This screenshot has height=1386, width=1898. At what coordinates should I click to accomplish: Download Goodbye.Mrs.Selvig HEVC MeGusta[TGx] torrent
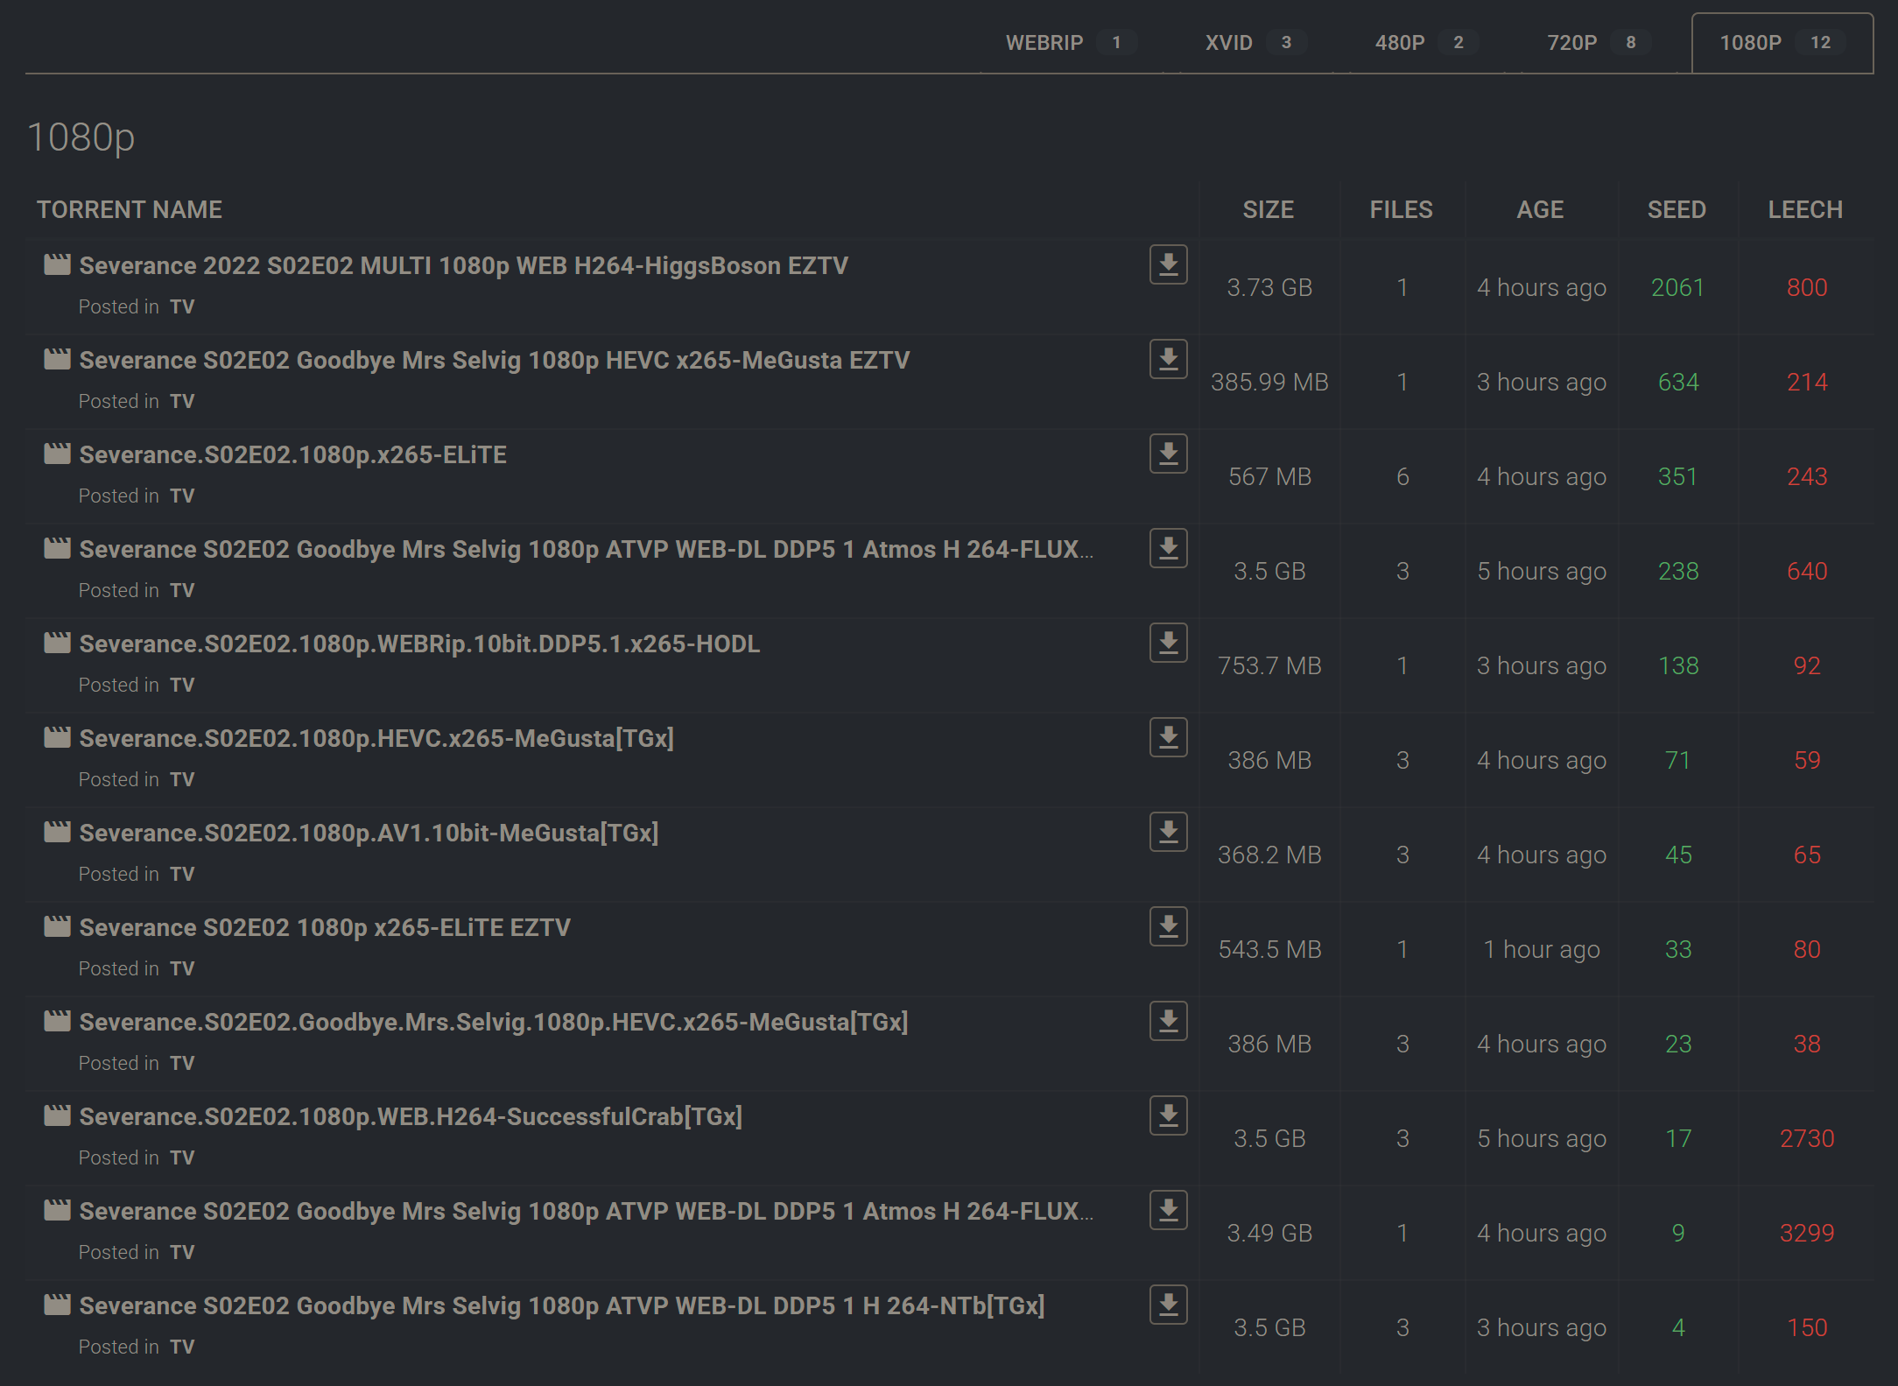click(1168, 1021)
